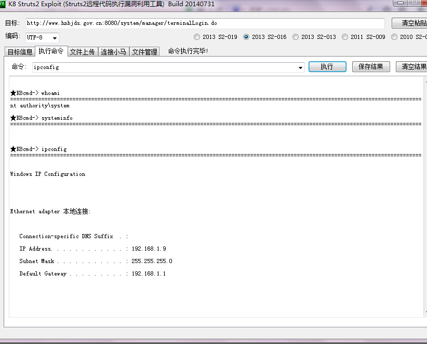Click the IP Address value 192.168.1.9
Image resolution: width=427 pixels, height=344 pixels.
tap(149, 249)
